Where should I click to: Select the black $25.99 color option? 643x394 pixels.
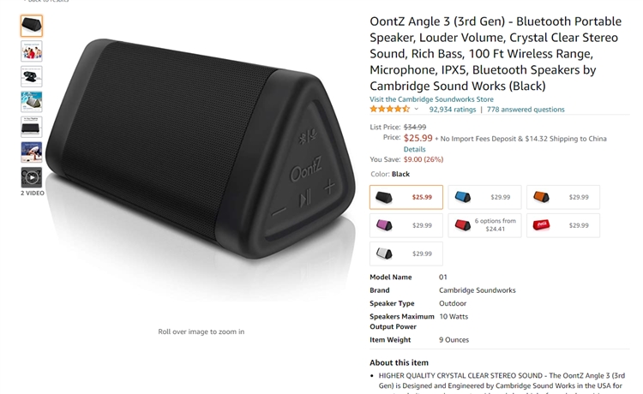tap(406, 197)
